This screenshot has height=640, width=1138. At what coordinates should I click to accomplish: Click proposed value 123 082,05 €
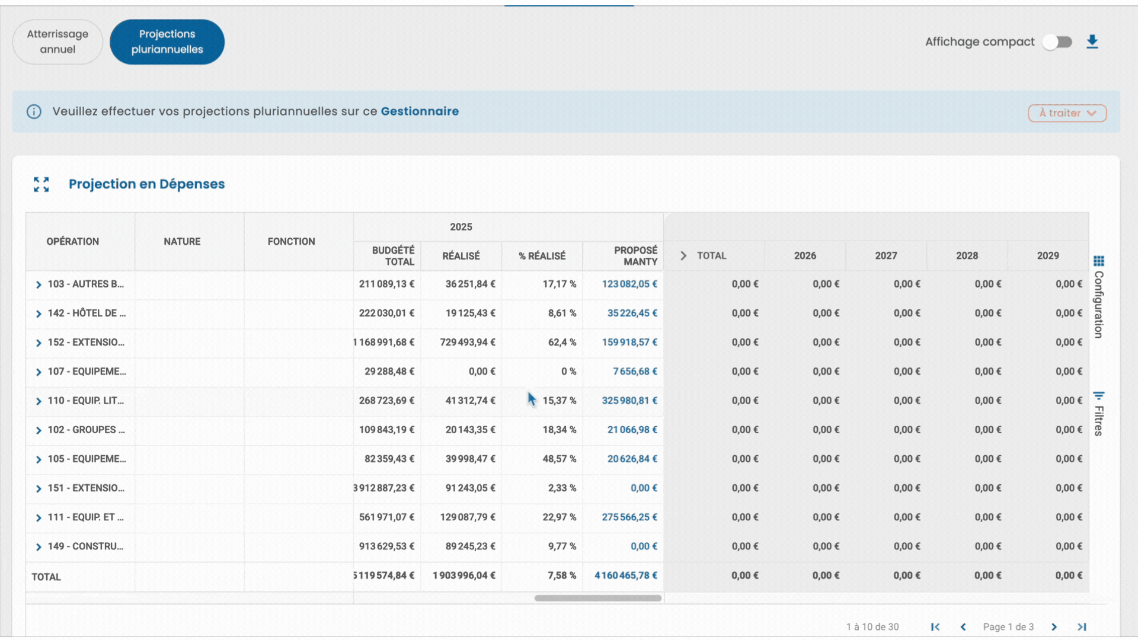tap(629, 284)
